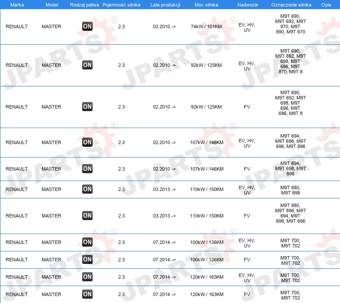Click the engine codes ending with 686, M9T 8
The height and width of the screenshot is (303, 340).
coord(290,103)
